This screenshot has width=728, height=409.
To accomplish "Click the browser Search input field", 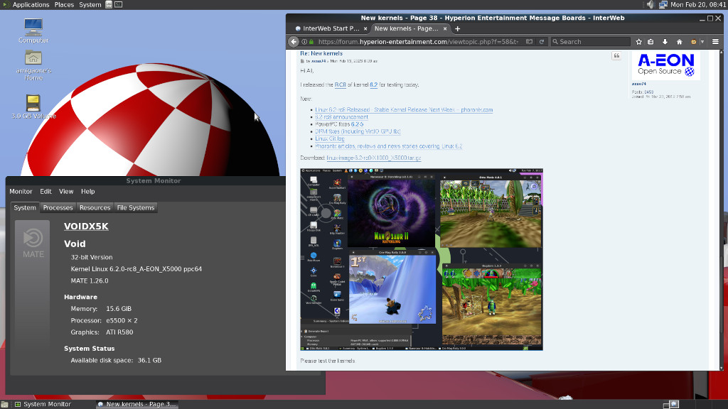I will [590, 42].
